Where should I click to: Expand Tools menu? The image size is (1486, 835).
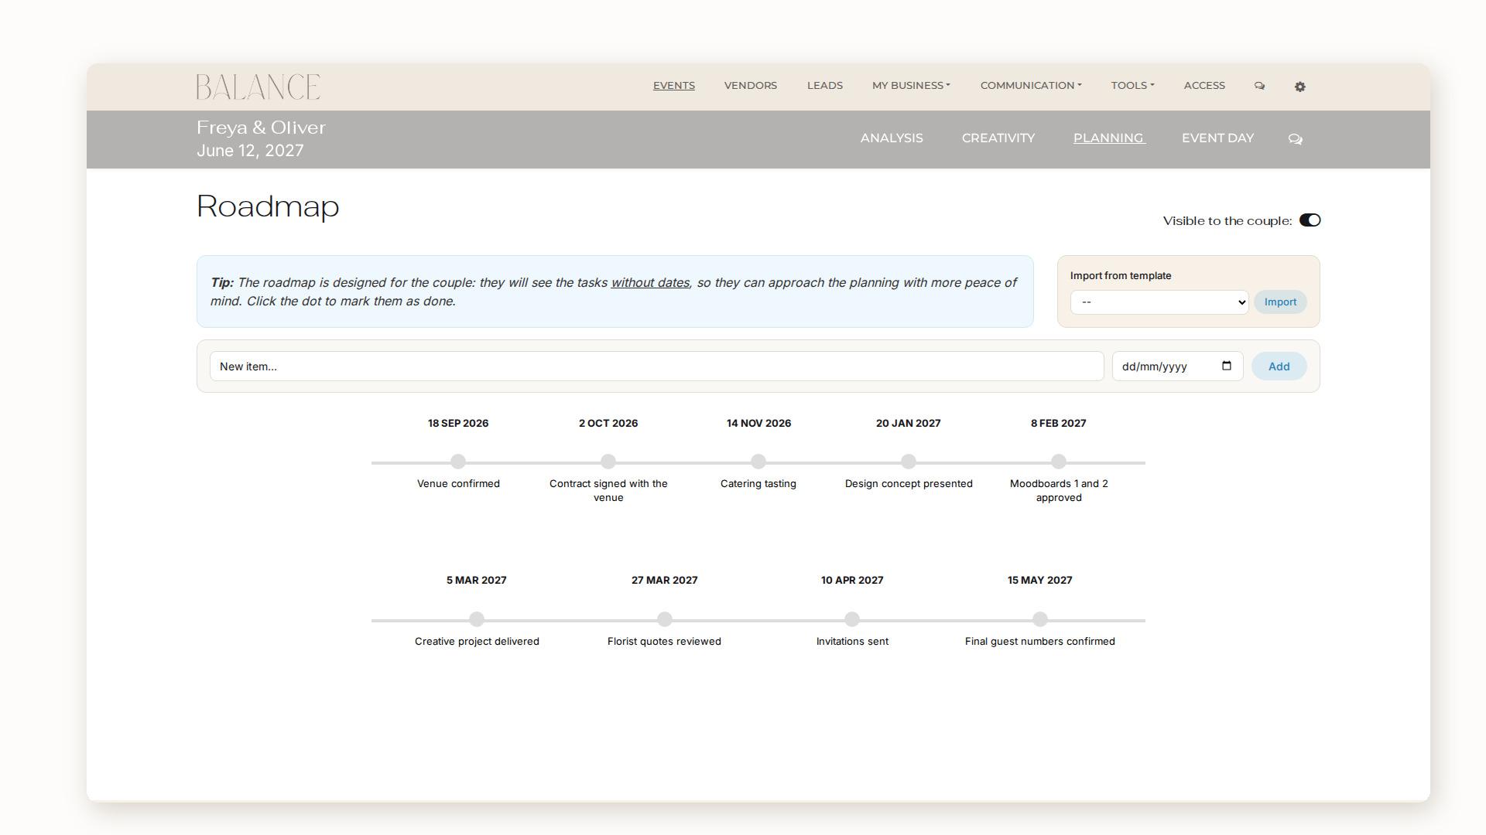coord(1132,85)
